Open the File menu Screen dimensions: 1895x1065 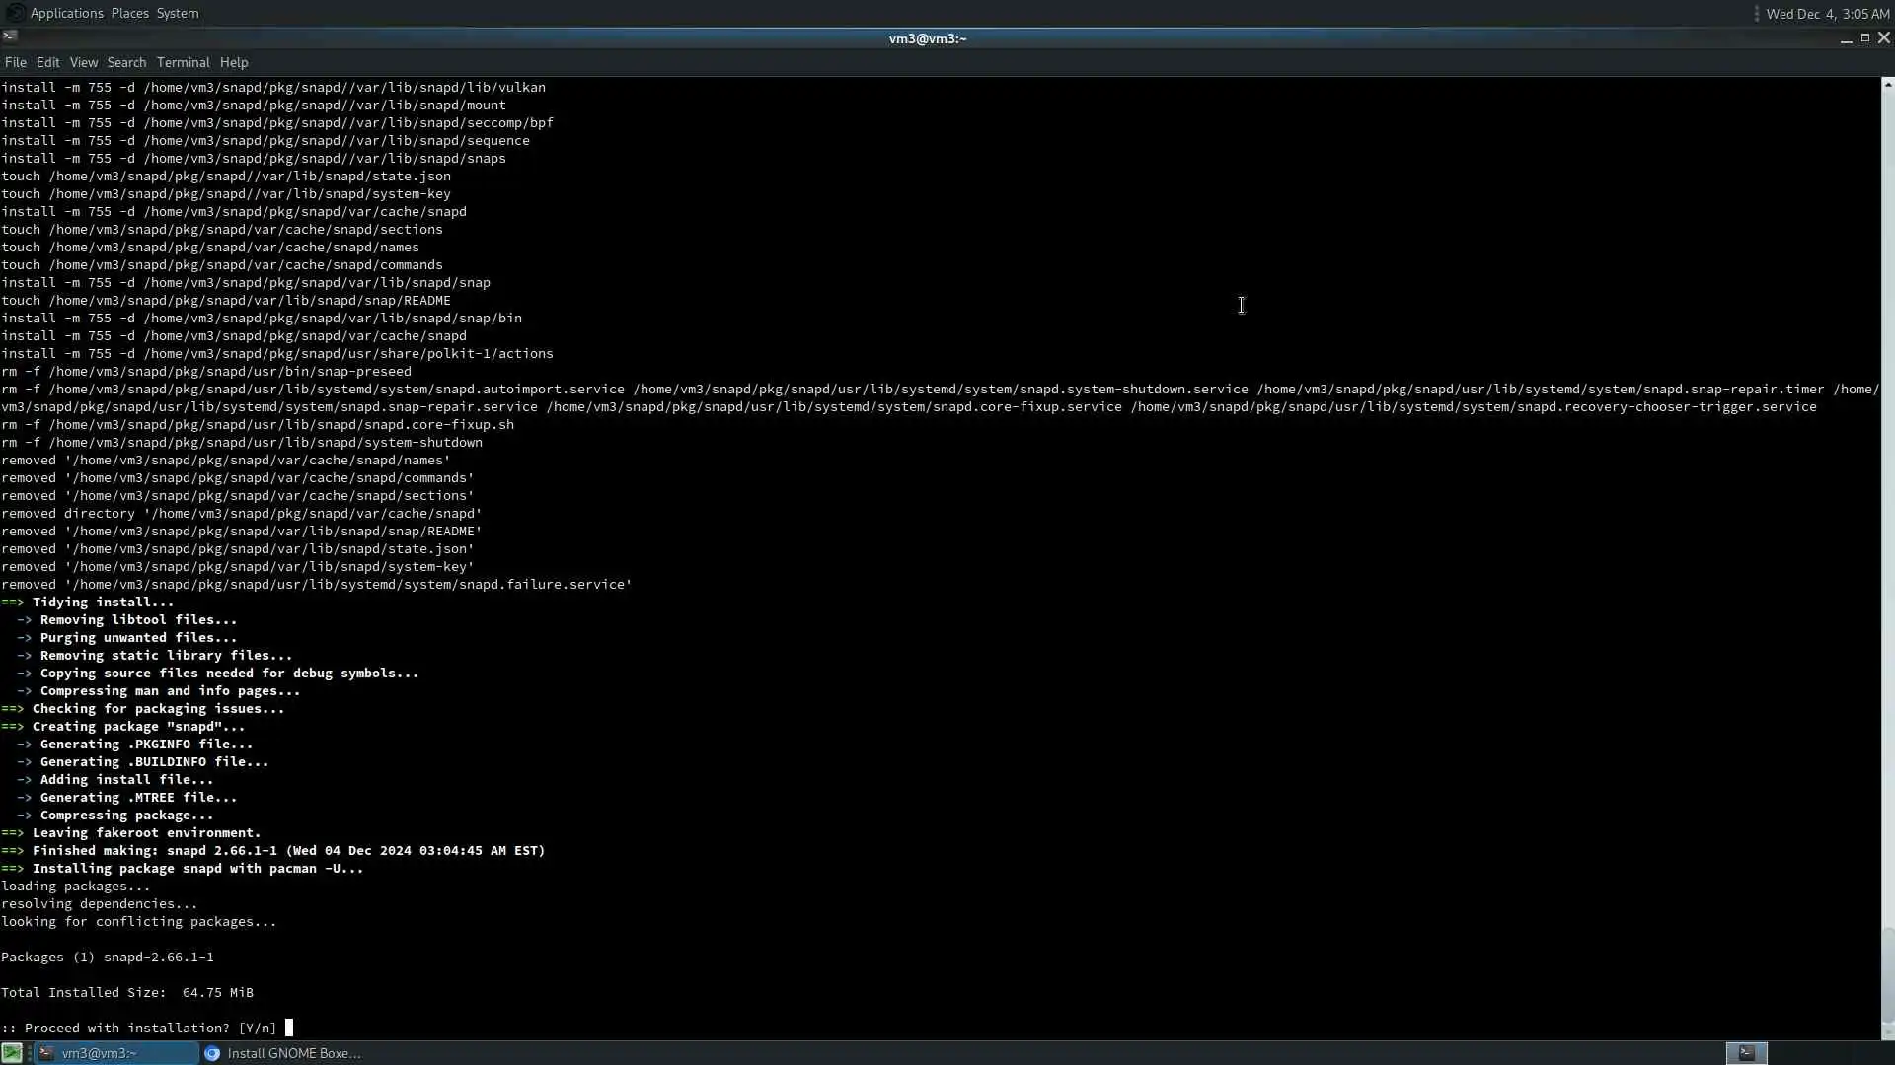coord(15,62)
